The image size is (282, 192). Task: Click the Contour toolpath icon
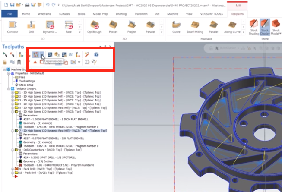(13, 27)
